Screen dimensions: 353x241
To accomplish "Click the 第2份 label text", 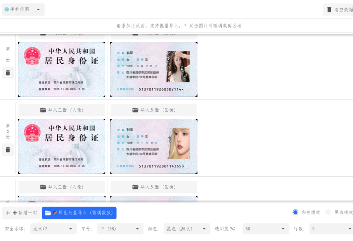I will pyautogui.click(x=8, y=131).
